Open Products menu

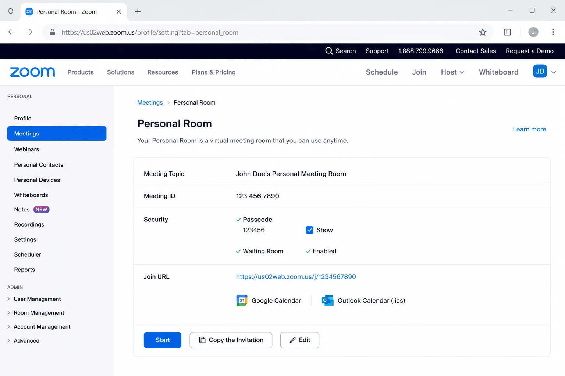tap(81, 72)
